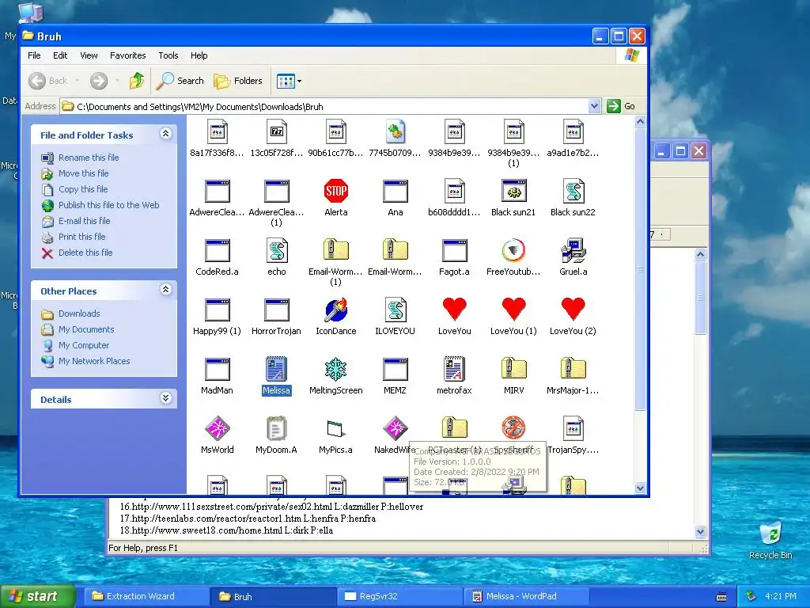Click the Go button beside address bar

point(621,106)
